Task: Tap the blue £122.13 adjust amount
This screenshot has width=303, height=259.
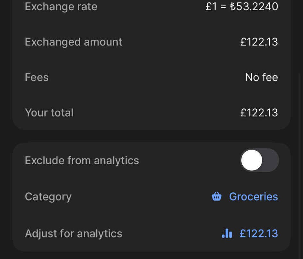Action: [259, 233]
